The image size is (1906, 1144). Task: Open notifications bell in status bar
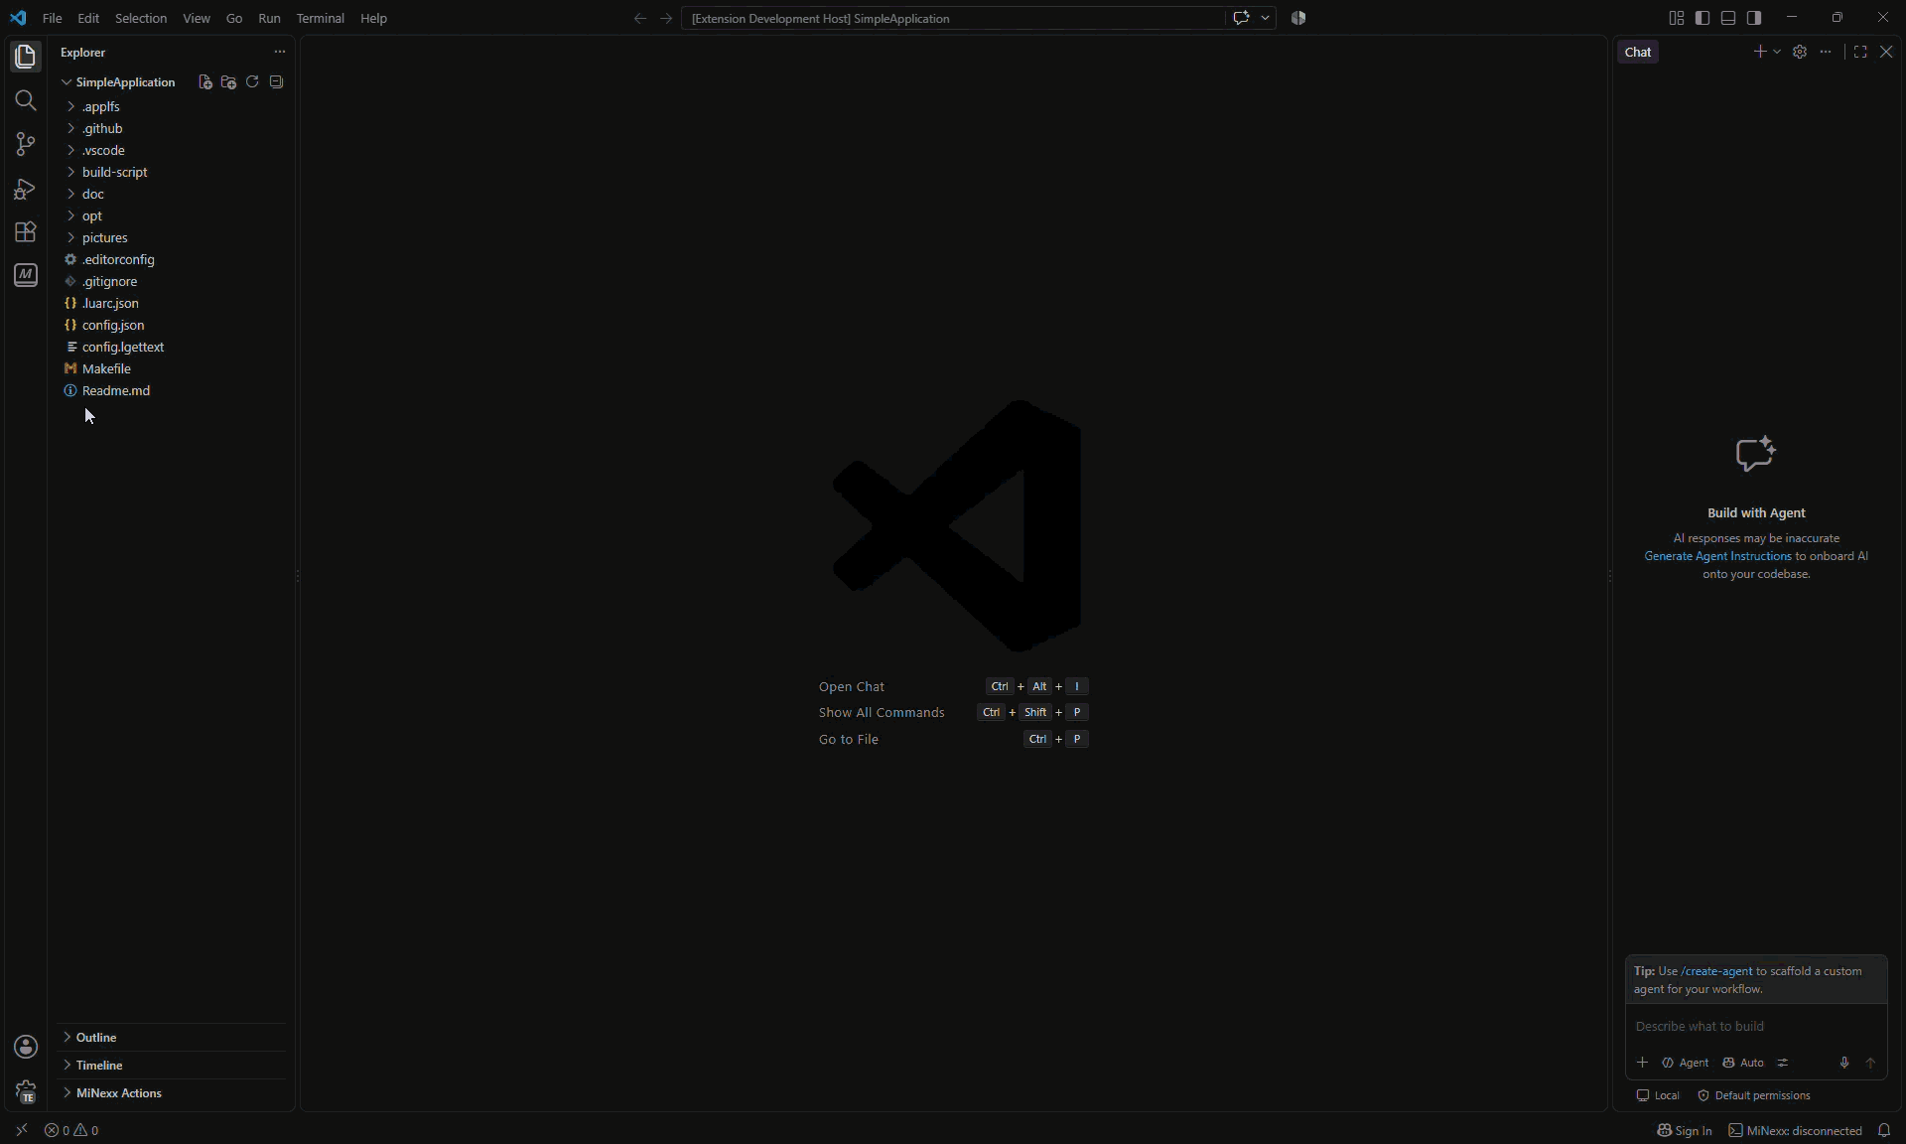(1884, 1130)
